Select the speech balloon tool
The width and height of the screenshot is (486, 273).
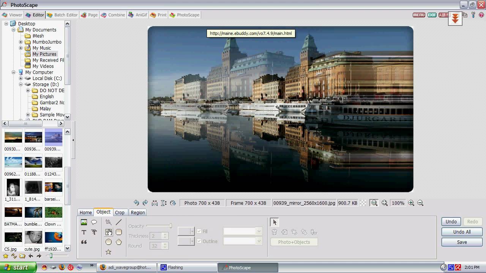click(94, 222)
